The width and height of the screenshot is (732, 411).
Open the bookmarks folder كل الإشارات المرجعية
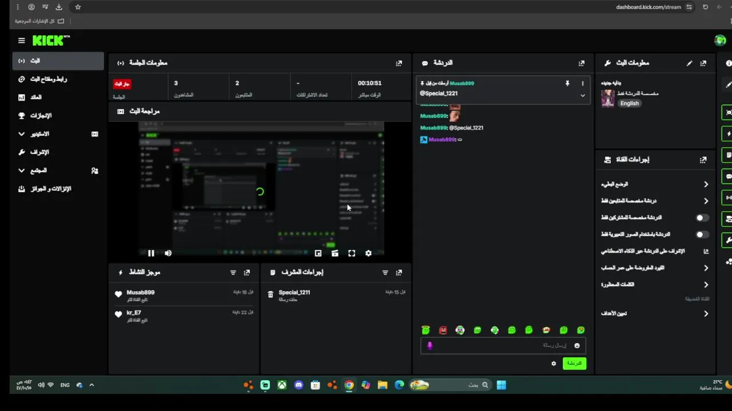click(x=40, y=21)
